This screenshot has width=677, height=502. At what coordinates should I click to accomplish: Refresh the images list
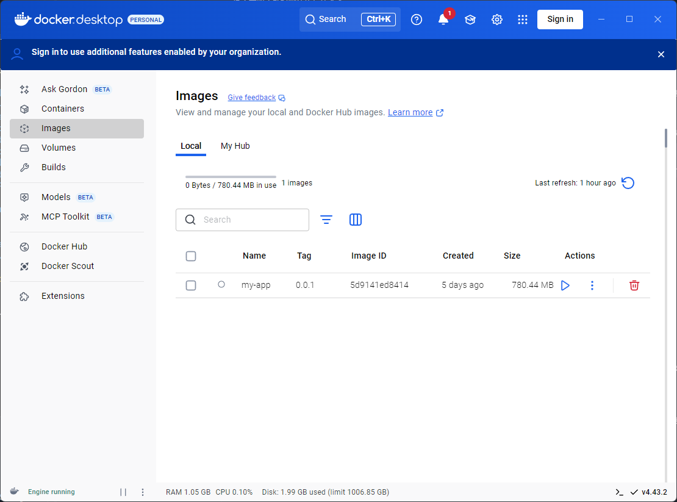[628, 183]
